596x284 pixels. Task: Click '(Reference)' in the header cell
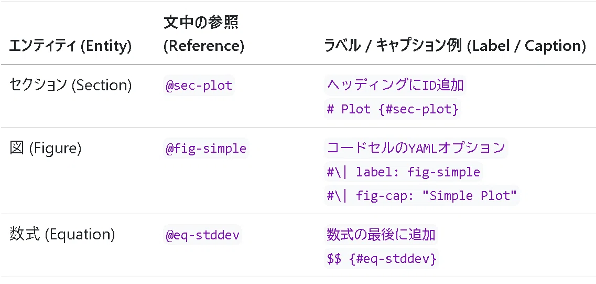[x=203, y=46]
